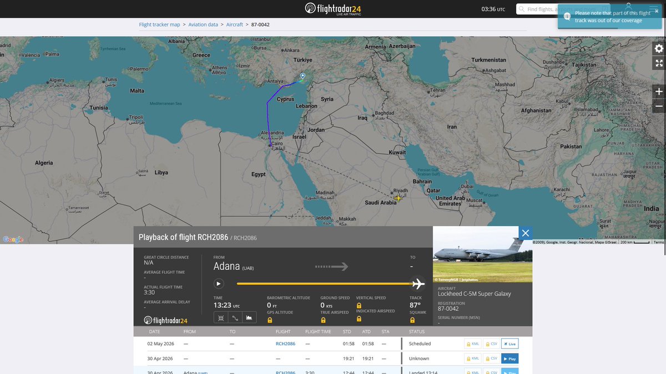The width and height of the screenshot is (666, 374).
Task: Click the Google logo on map
Action: [13, 239]
